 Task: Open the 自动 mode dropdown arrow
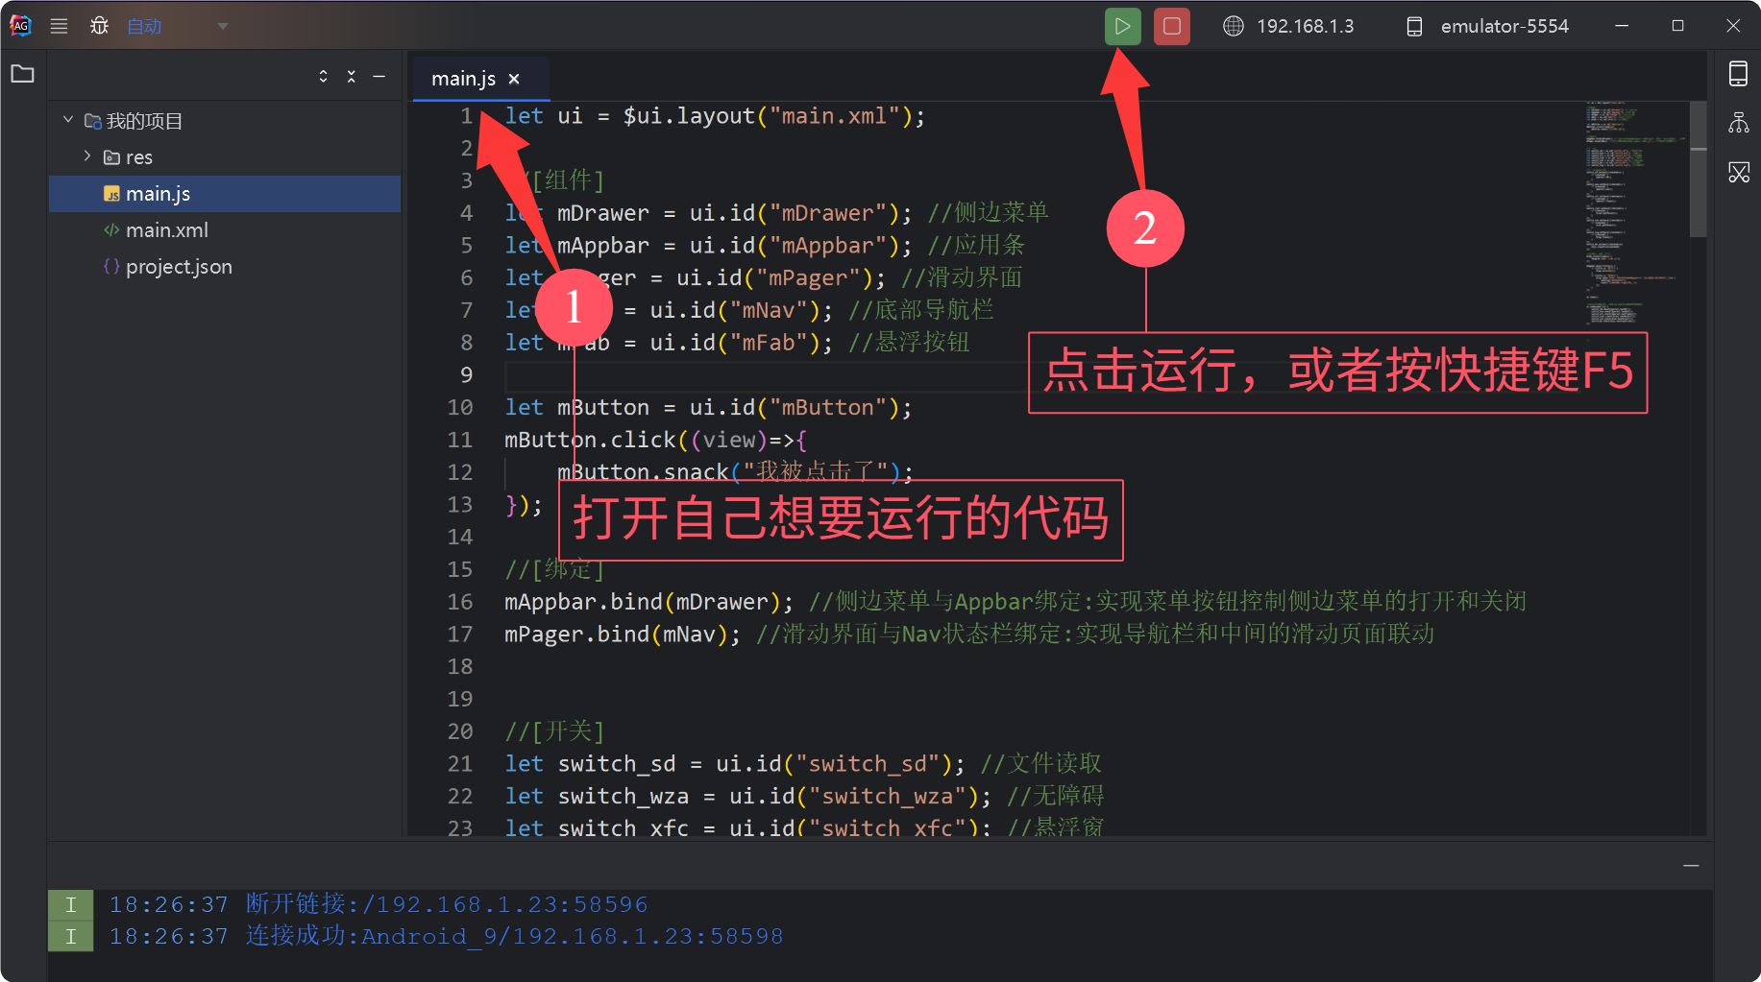coord(223,26)
